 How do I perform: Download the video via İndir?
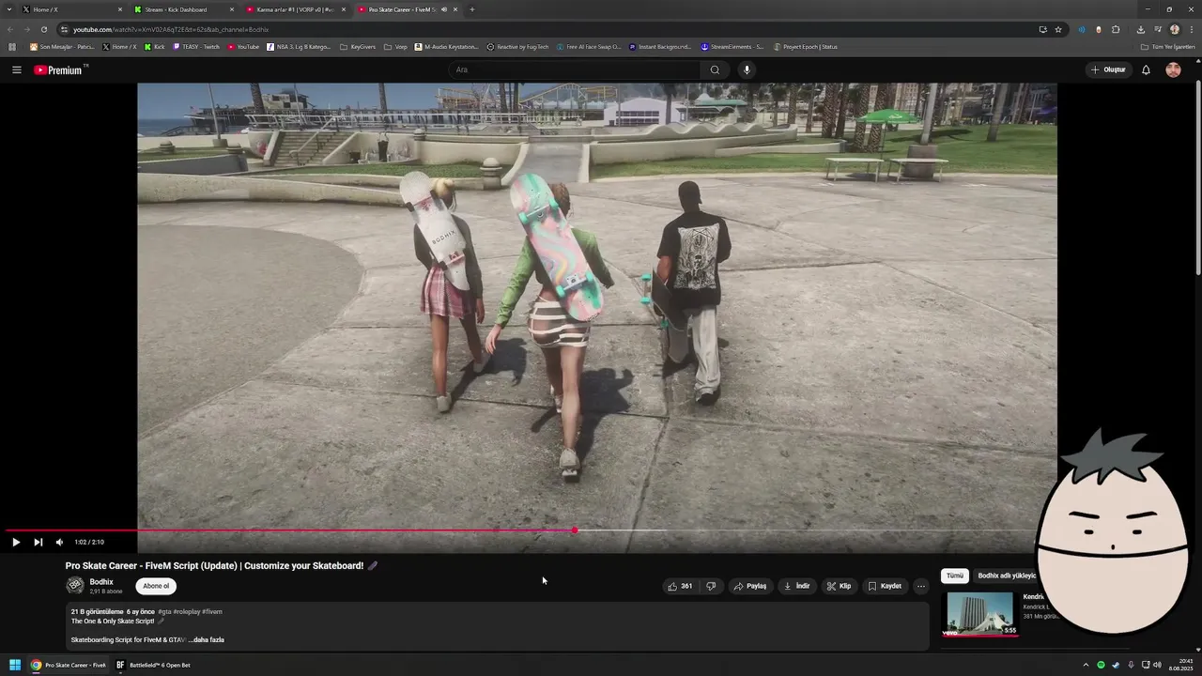[796, 586]
